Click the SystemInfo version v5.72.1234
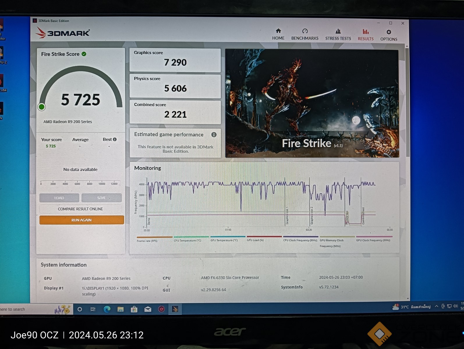 coord(329,287)
